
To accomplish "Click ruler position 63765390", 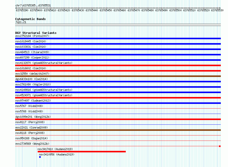I will tap(22, 10).
